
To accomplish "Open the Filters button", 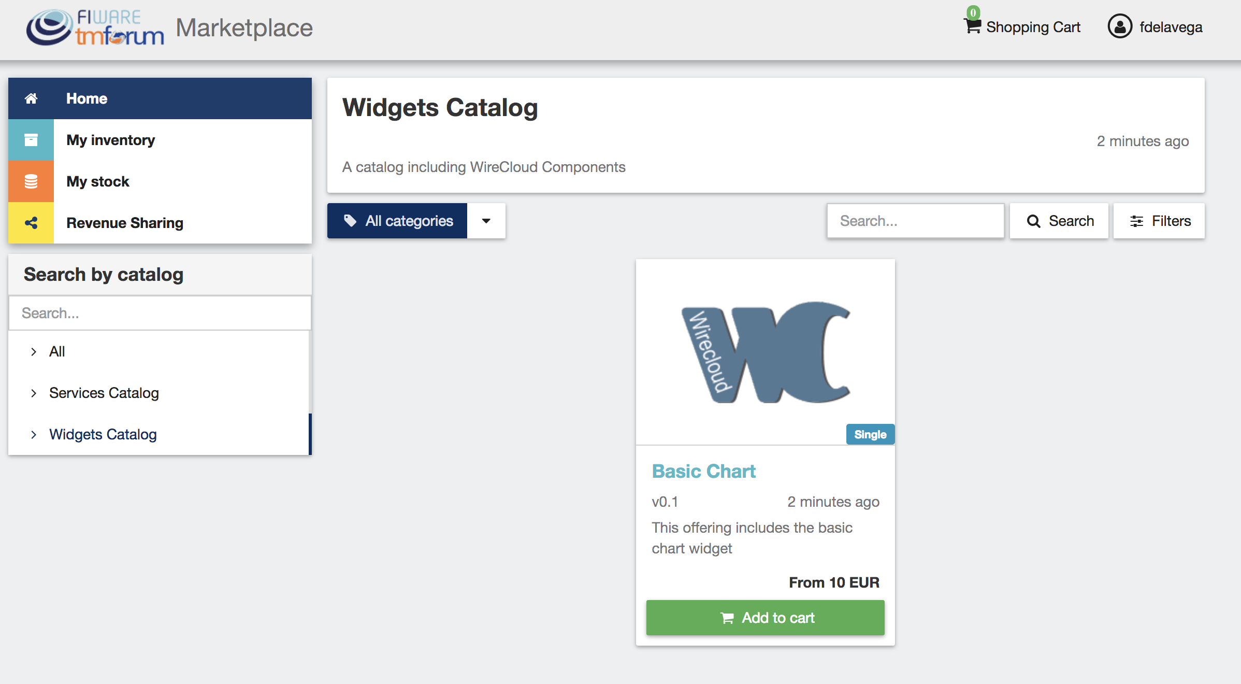I will click(x=1159, y=221).
